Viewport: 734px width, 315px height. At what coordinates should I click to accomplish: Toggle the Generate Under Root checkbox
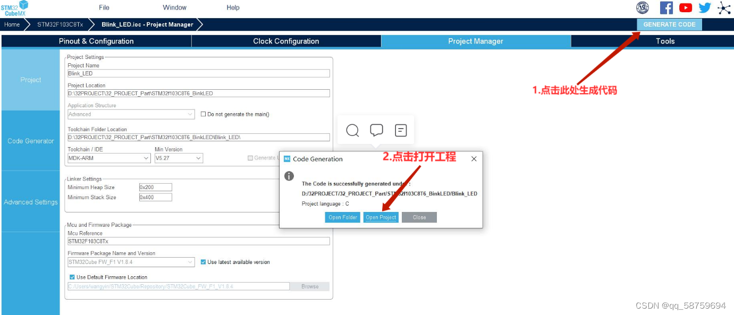click(250, 158)
